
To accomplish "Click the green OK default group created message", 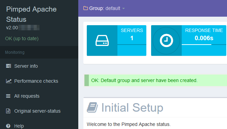I will (156, 80).
